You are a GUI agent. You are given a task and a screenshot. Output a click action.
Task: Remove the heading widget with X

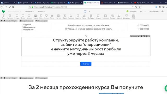147,36
